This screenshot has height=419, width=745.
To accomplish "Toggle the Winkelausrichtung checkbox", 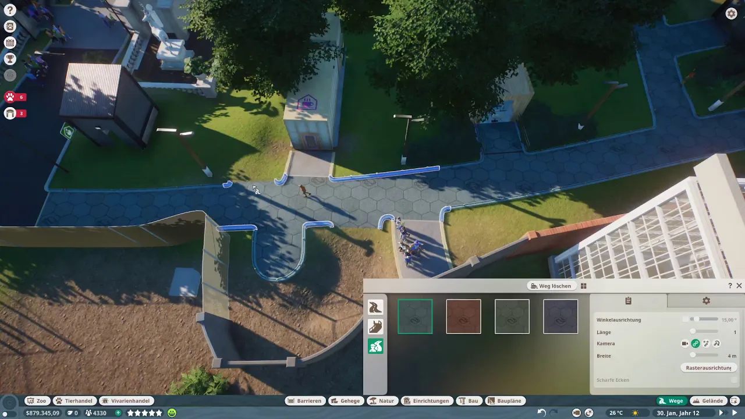I will 686,319.
